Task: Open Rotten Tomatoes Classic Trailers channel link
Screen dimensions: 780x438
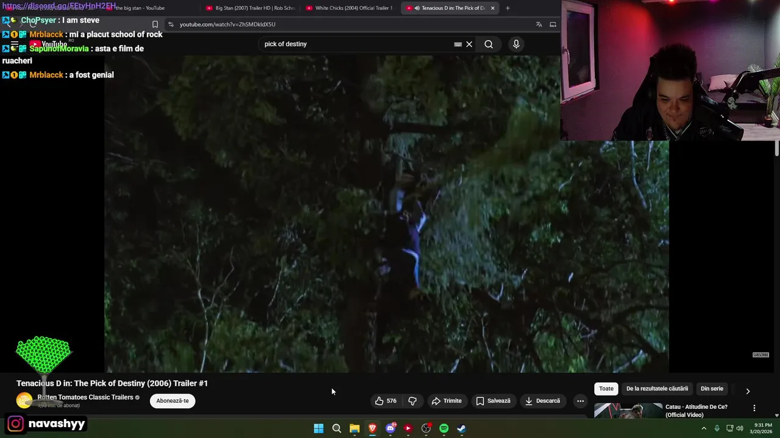Action: (x=85, y=397)
